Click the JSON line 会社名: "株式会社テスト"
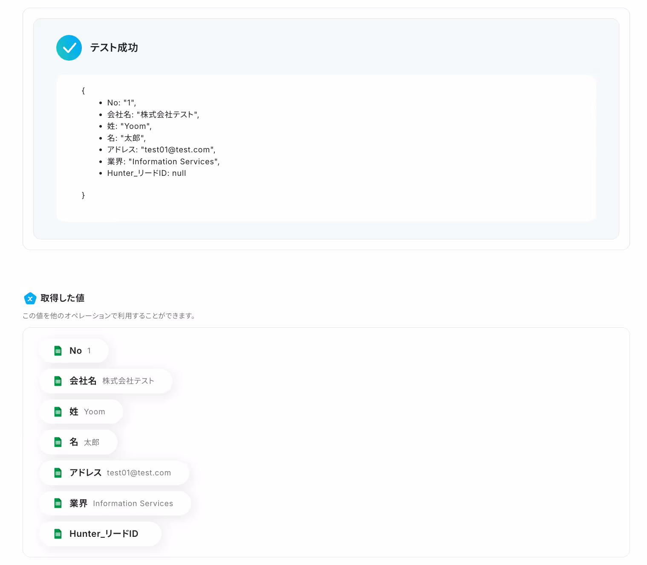Image resolution: width=647 pixels, height=565 pixels. (153, 114)
